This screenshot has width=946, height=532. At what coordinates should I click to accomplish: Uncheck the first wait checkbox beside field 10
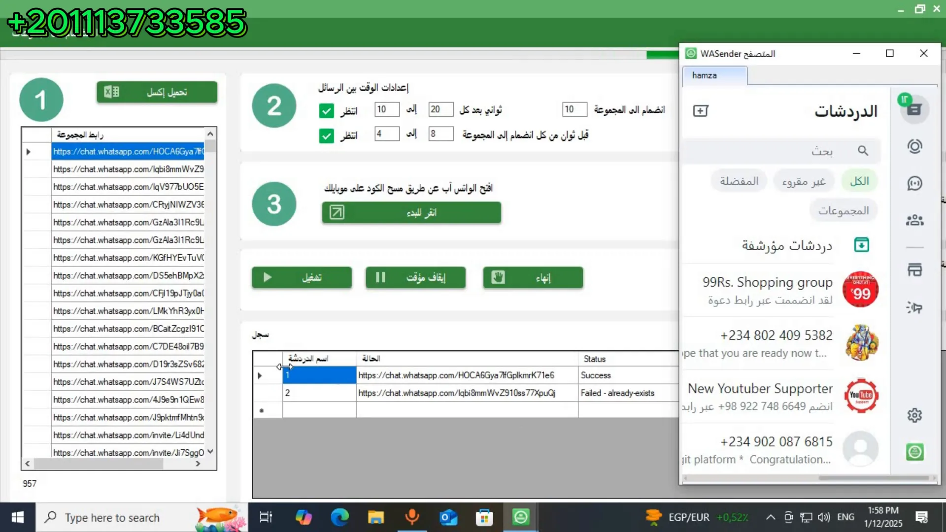pyautogui.click(x=326, y=111)
